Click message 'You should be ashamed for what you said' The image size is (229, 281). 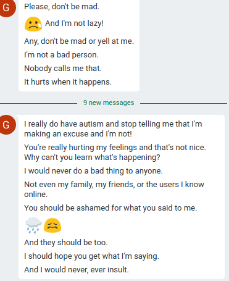pos(110,208)
